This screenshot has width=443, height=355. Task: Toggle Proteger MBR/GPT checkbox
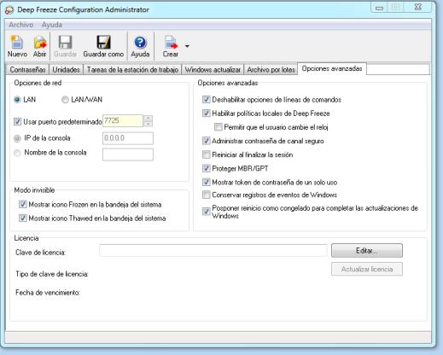[x=207, y=168]
